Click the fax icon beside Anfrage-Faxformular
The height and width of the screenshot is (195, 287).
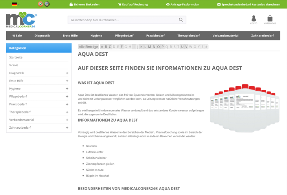point(168,5)
